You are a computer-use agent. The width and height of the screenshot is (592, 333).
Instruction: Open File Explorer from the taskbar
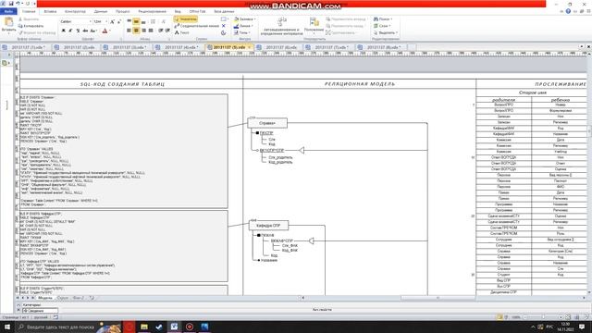click(144, 327)
